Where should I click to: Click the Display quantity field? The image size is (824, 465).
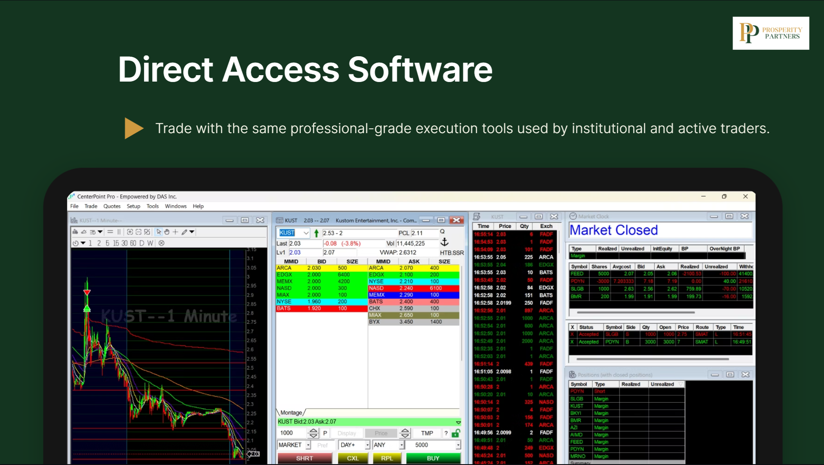coord(347,433)
